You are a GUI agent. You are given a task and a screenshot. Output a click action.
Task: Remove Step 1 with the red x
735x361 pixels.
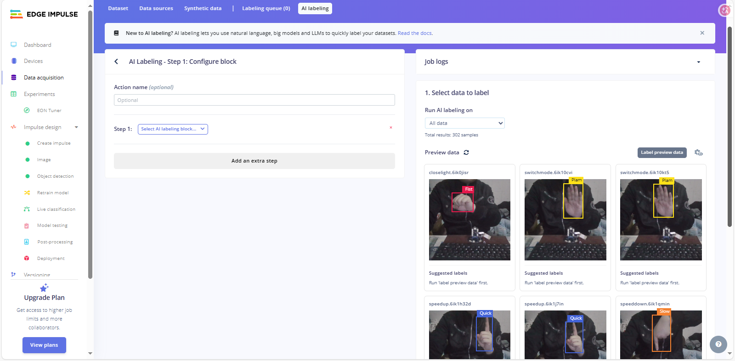(x=391, y=128)
